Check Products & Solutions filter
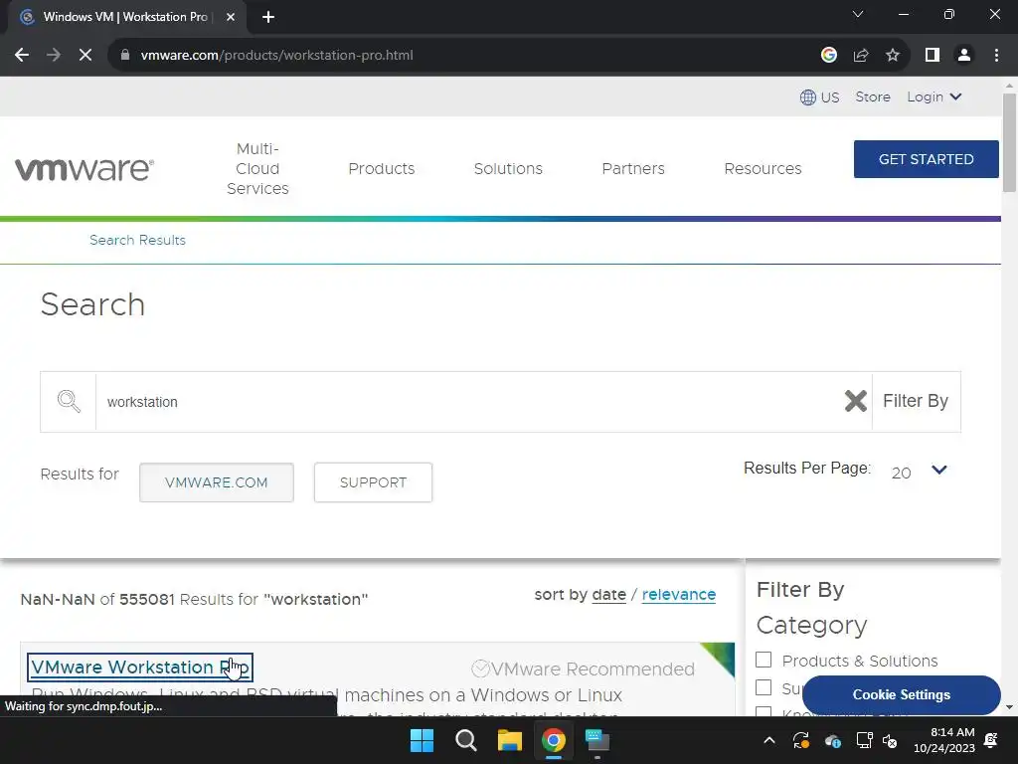This screenshot has height=764, width=1018. tap(763, 661)
